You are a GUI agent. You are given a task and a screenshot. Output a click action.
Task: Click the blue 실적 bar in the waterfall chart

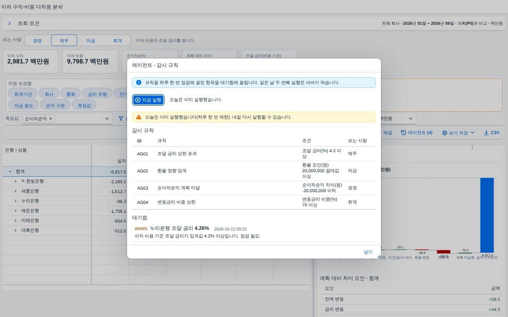(487, 215)
